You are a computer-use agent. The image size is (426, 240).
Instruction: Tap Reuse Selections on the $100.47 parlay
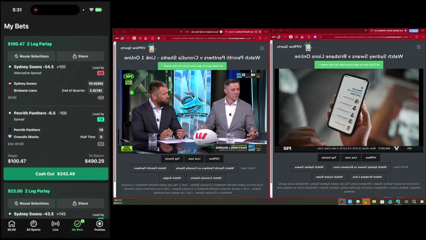pos(32,56)
